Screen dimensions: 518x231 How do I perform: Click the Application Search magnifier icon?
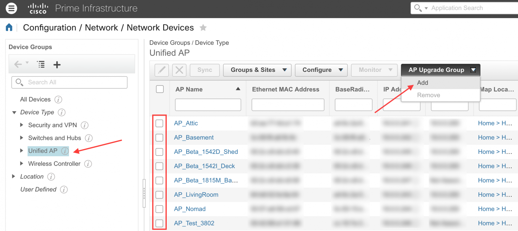coord(418,8)
